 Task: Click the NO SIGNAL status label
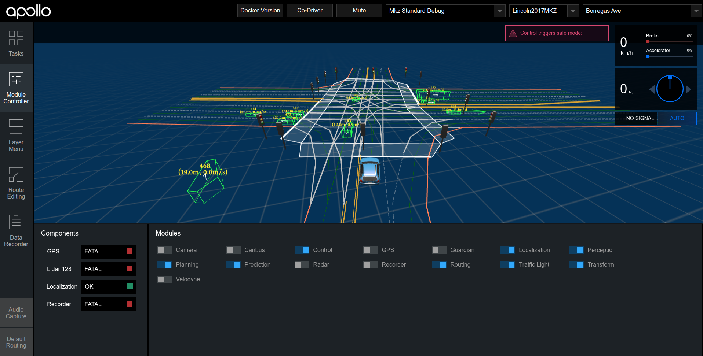pos(640,118)
